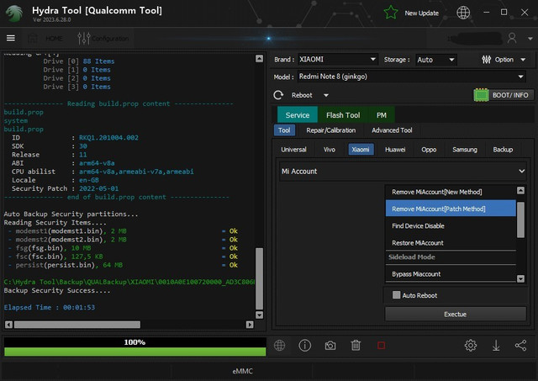The width and height of the screenshot is (538, 381).
Task: Click the download arrow icon
Action: point(496,346)
